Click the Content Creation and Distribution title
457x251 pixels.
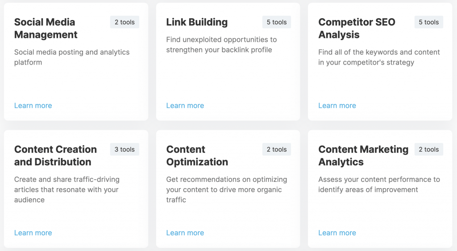55,156
